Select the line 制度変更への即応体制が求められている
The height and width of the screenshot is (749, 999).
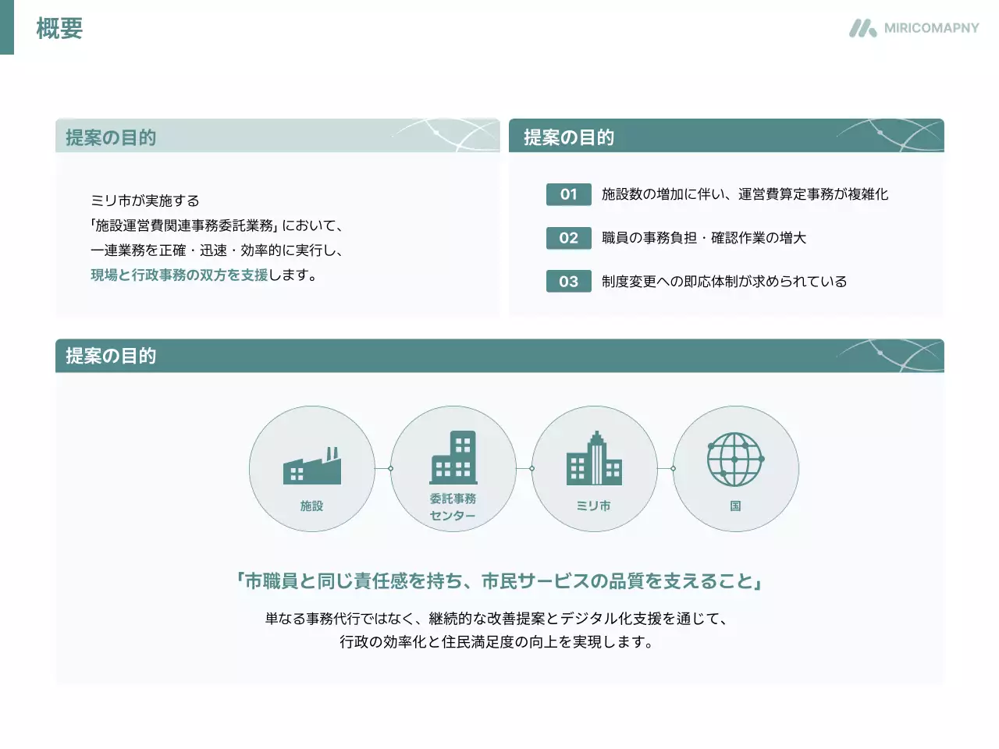pos(723,282)
